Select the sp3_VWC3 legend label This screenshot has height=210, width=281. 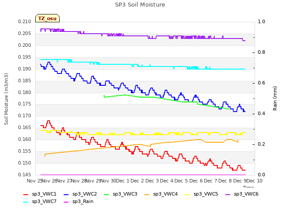coord(125,194)
